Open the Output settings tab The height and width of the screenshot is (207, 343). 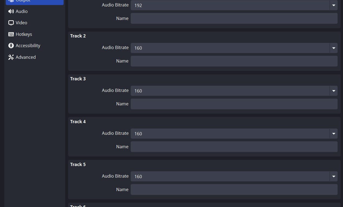[35, 1]
